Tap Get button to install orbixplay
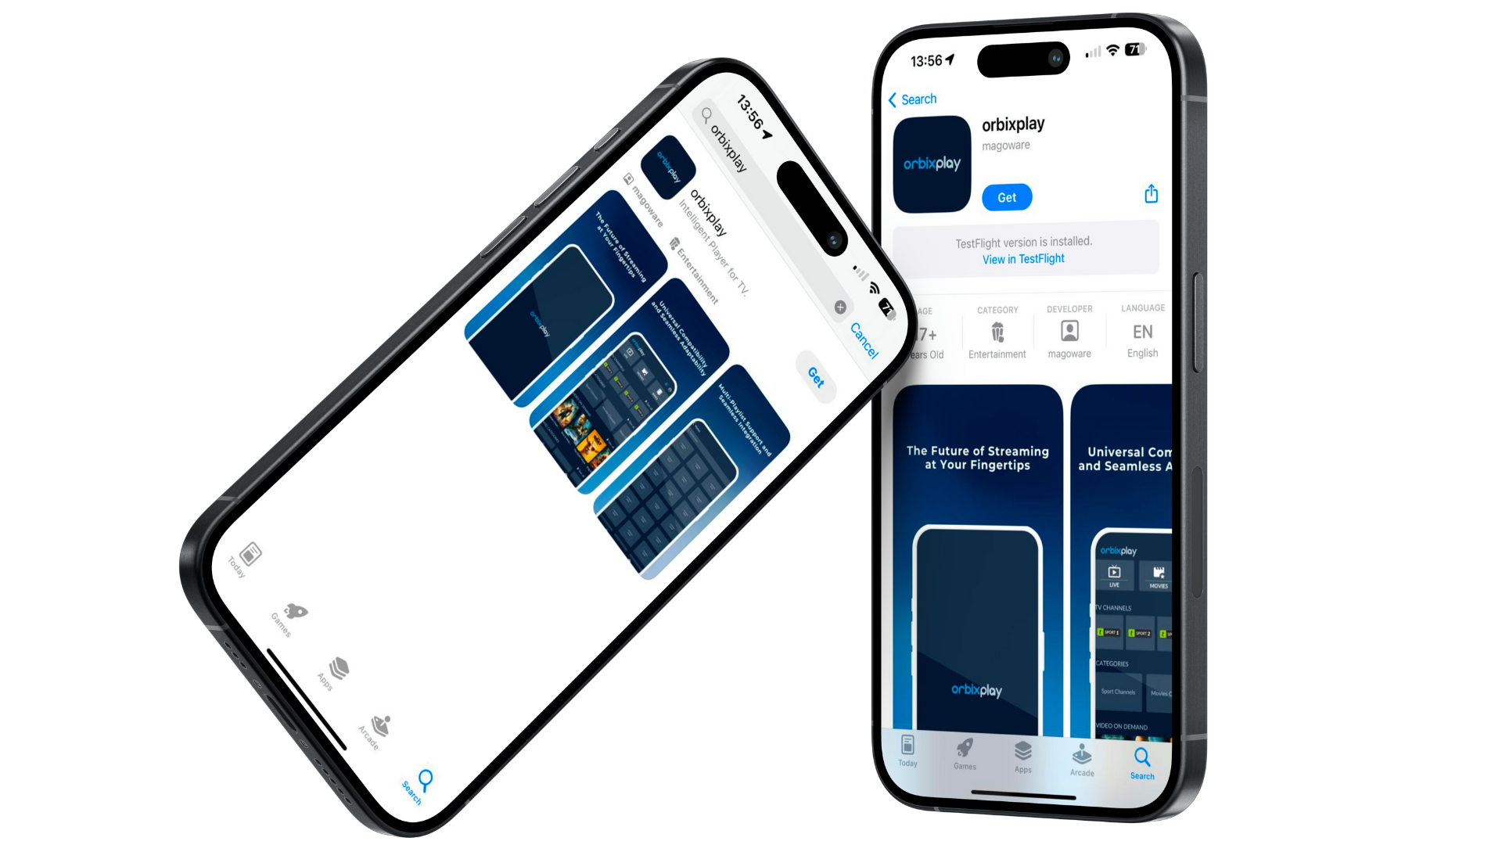This screenshot has height=845, width=1502. pos(1007,197)
